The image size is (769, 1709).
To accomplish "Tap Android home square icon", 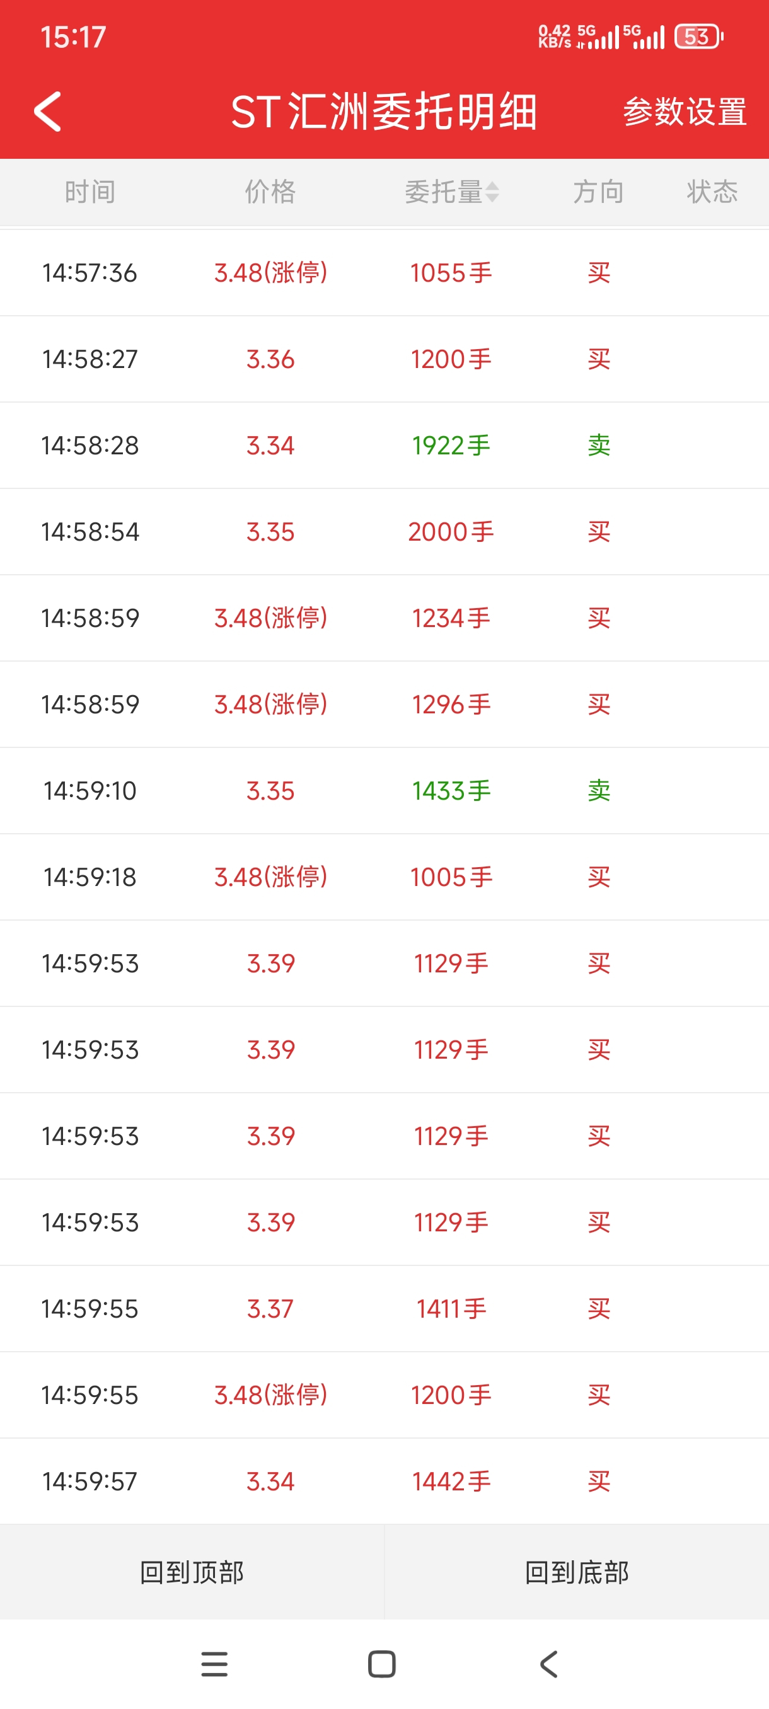I will [381, 1664].
